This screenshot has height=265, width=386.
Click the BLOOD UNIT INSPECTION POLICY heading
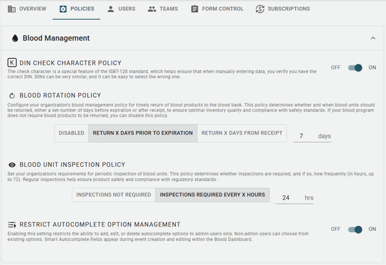click(x=73, y=165)
